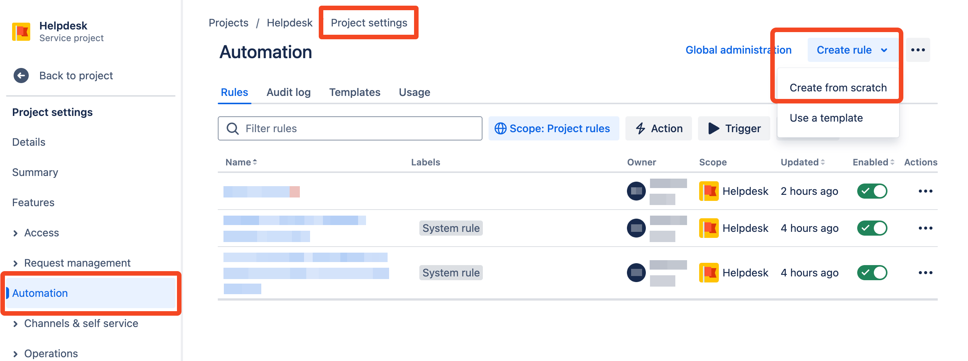Click the search magnifier icon in Filter rules
The image size is (968, 361).
(233, 129)
